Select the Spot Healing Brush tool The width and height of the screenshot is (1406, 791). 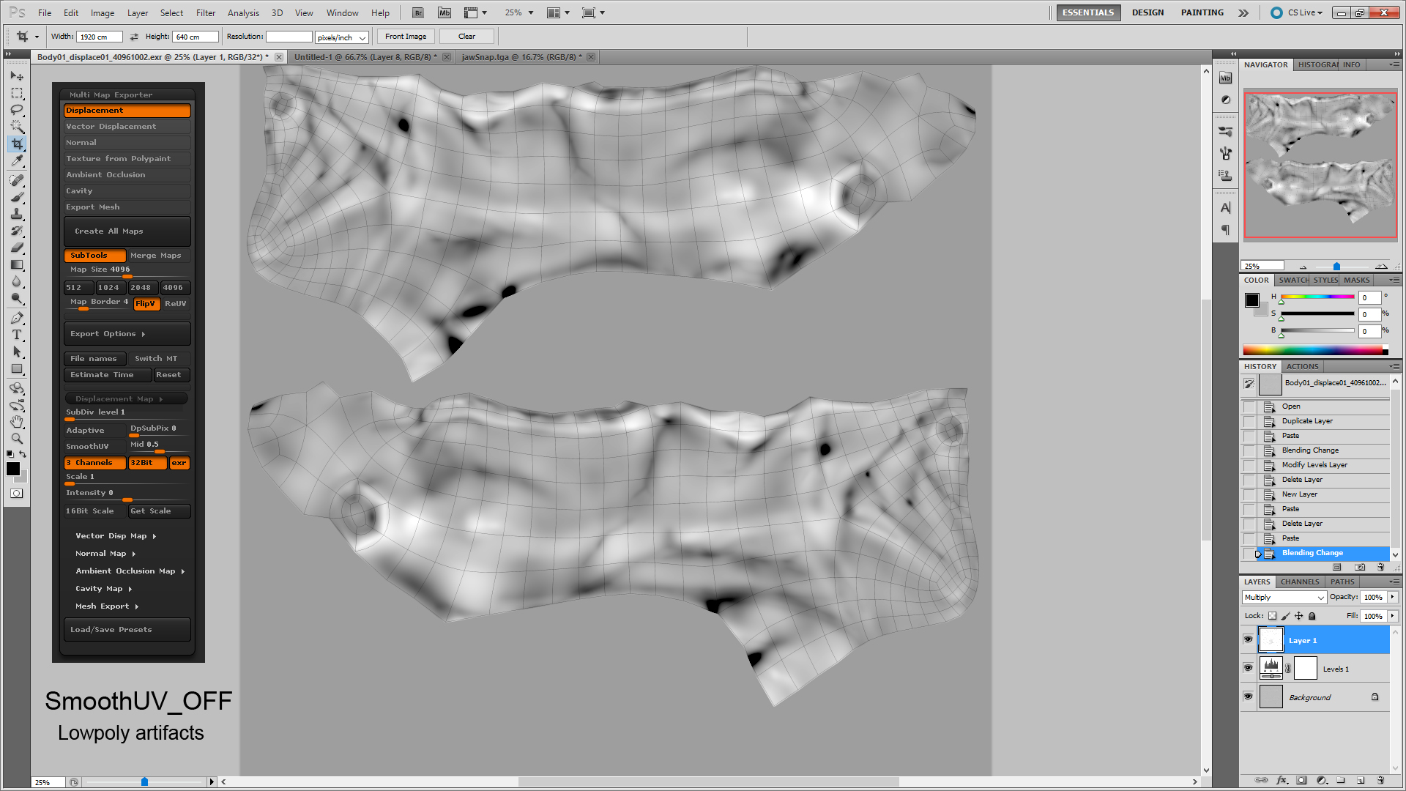click(x=17, y=180)
